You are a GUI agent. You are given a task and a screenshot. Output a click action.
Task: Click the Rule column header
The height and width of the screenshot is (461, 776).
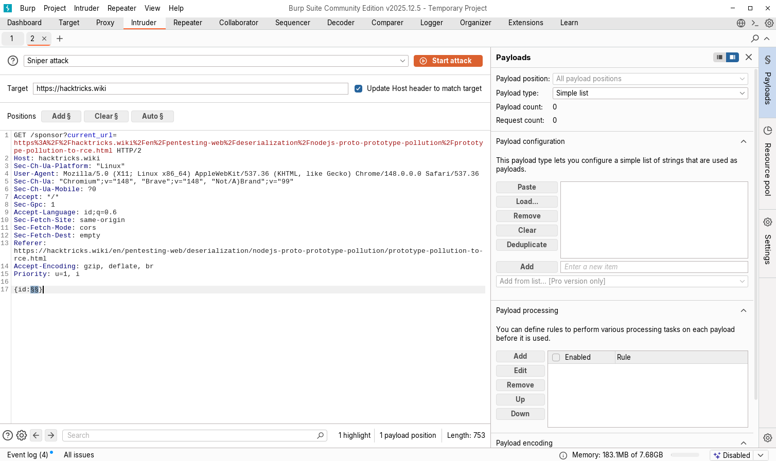tap(681, 357)
